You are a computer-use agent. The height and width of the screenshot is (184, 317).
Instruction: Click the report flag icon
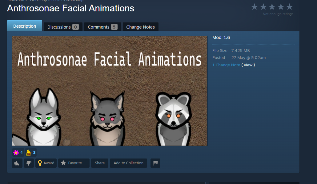(x=155, y=163)
